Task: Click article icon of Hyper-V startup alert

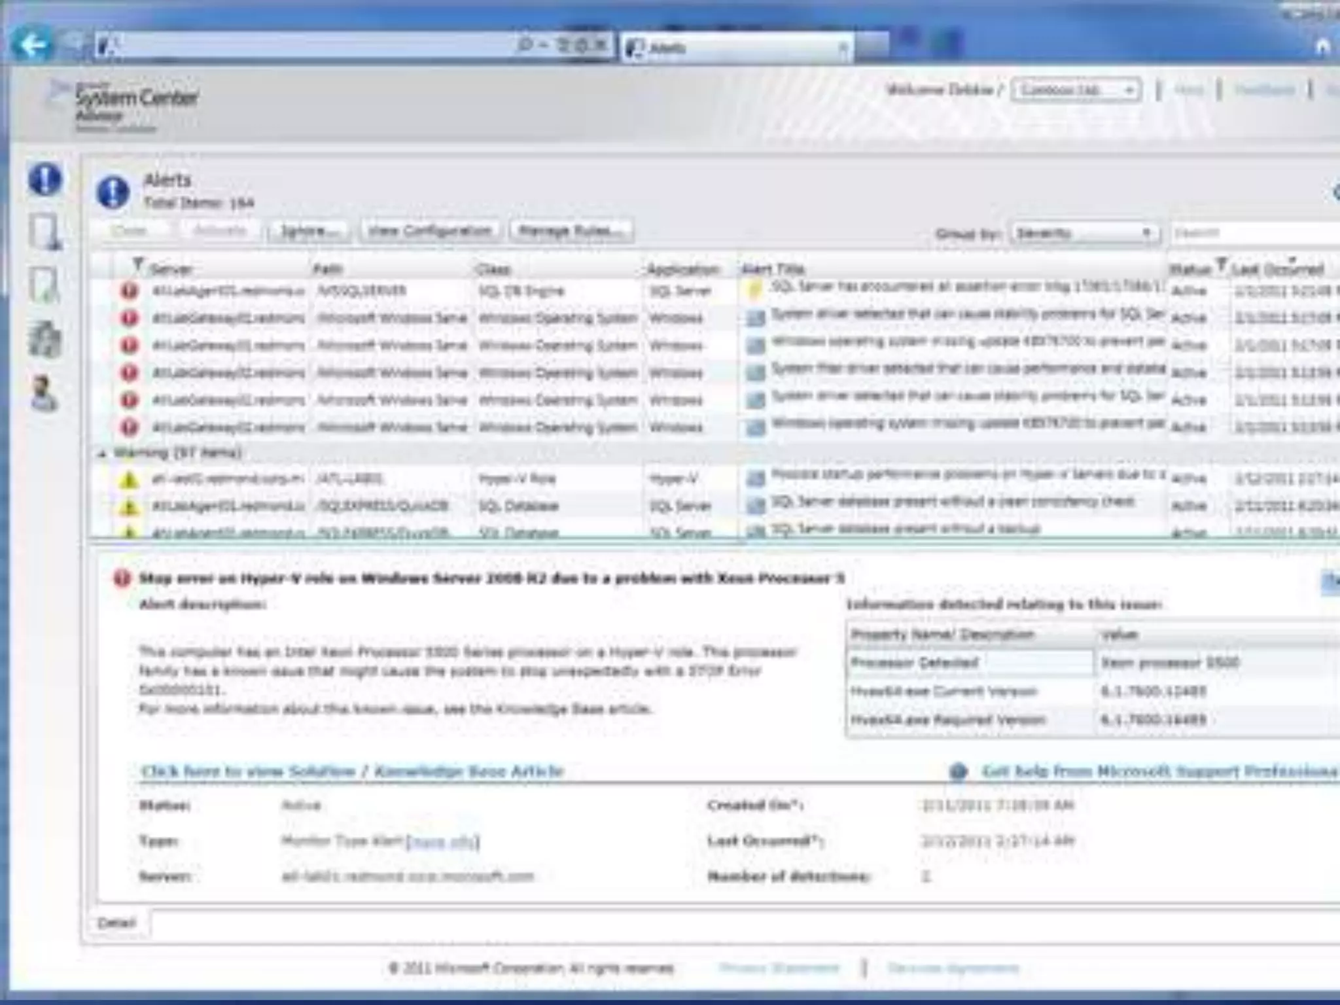Action: (x=755, y=478)
